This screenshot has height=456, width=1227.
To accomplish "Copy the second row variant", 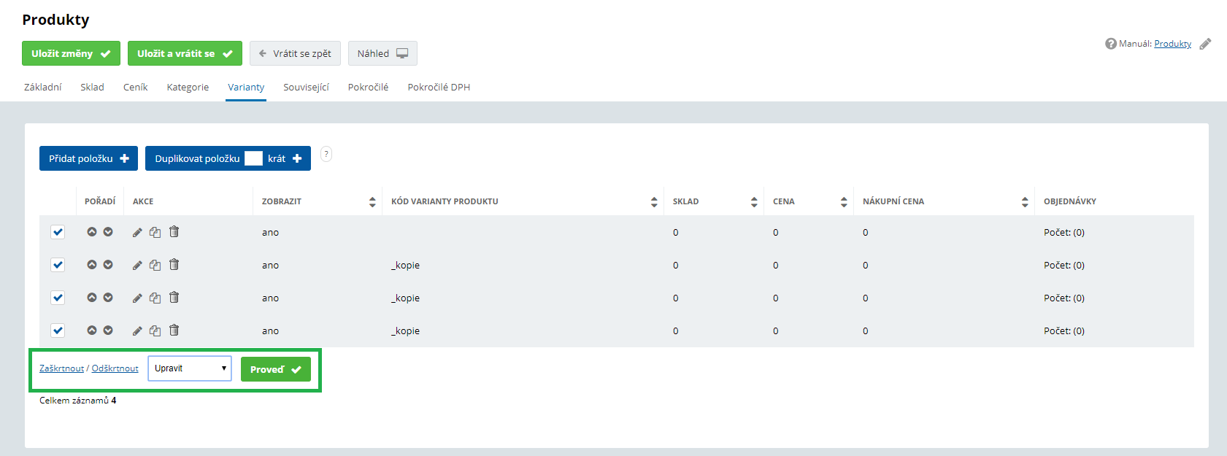I will click(155, 265).
